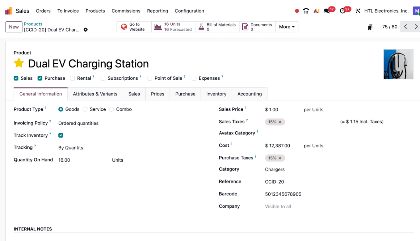Viewport: 420px width, 241px height.
Task: Enable the Point of Sale checkbox
Action: (150, 78)
